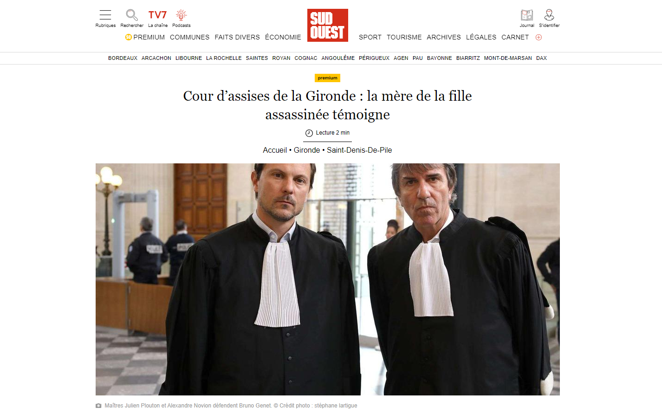Open the ÉCONOMIE section
The width and height of the screenshot is (662, 414).
tap(283, 37)
